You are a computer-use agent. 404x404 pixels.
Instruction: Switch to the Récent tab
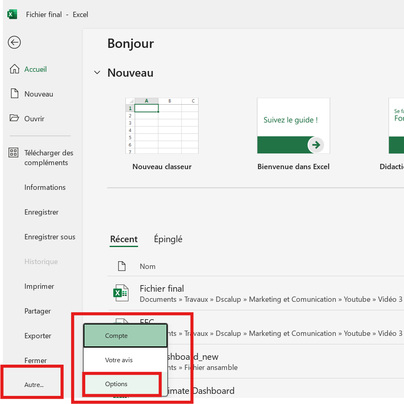[124, 239]
